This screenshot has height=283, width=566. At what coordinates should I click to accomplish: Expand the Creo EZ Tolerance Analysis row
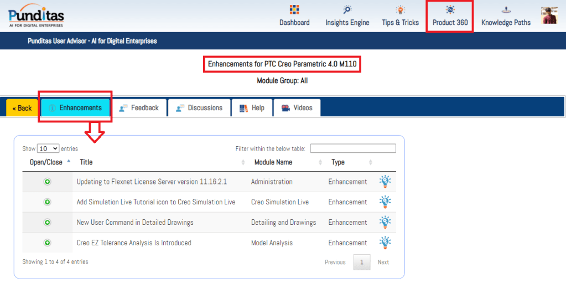point(48,243)
